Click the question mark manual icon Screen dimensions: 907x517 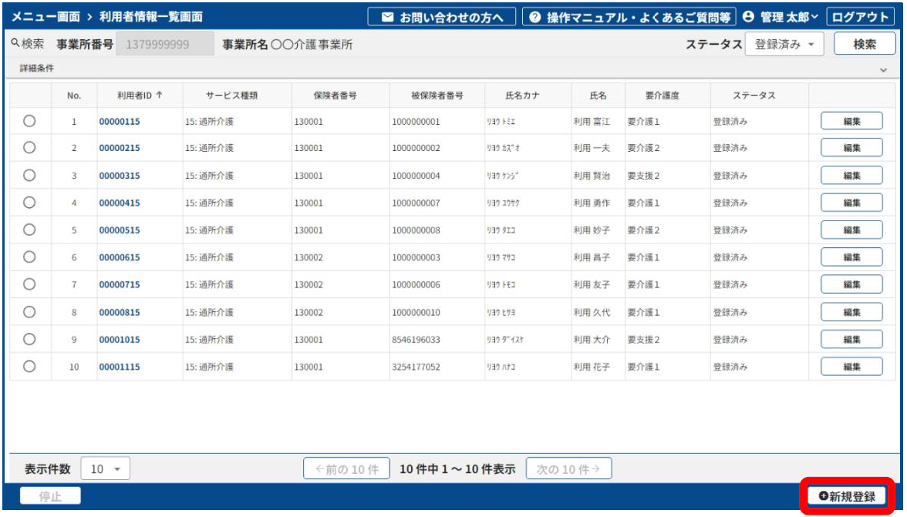[535, 17]
